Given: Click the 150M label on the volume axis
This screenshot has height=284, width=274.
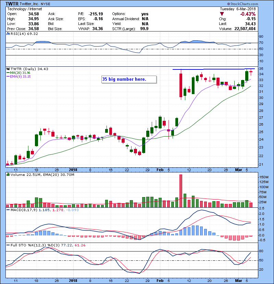Looking at the screenshot, I should pyautogui.click(x=264, y=177).
